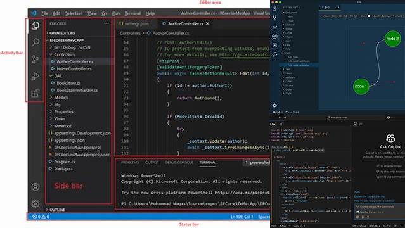The height and width of the screenshot is (228, 405).
Task: Click errors and warnings count in blue status bar
Action: 41,217
